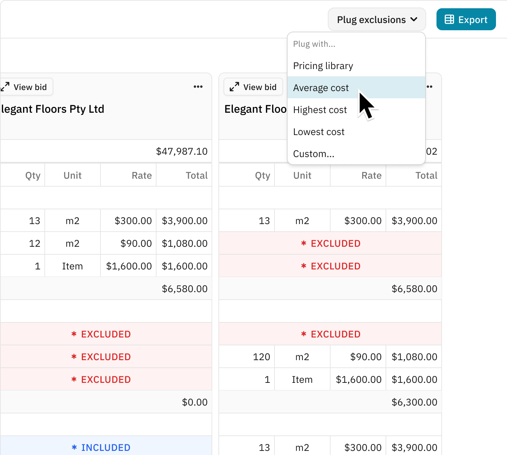Click the Export table icon
The width and height of the screenshot is (507, 455).
coord(449,20)
